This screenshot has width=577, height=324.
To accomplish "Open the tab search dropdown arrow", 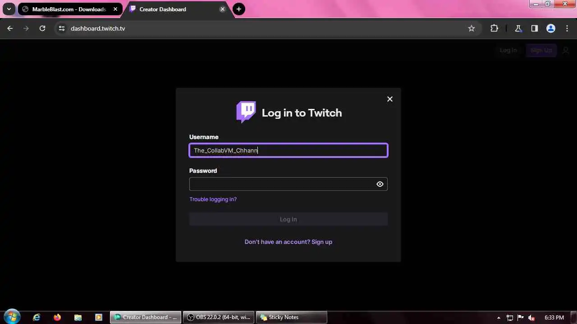I will coord(9,9).
